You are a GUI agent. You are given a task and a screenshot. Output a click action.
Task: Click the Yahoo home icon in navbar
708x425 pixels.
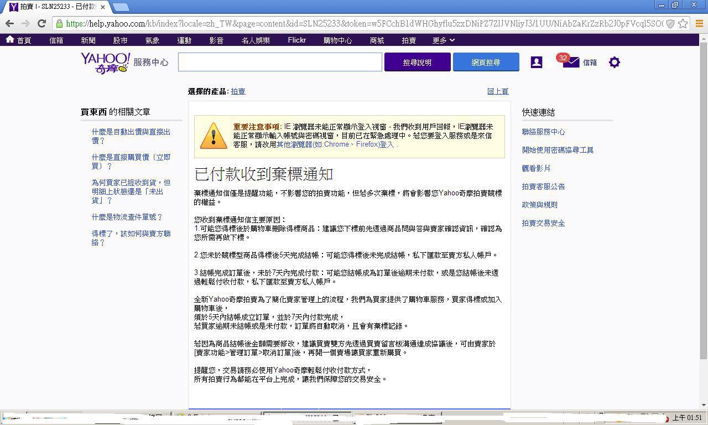coord(10,40)
